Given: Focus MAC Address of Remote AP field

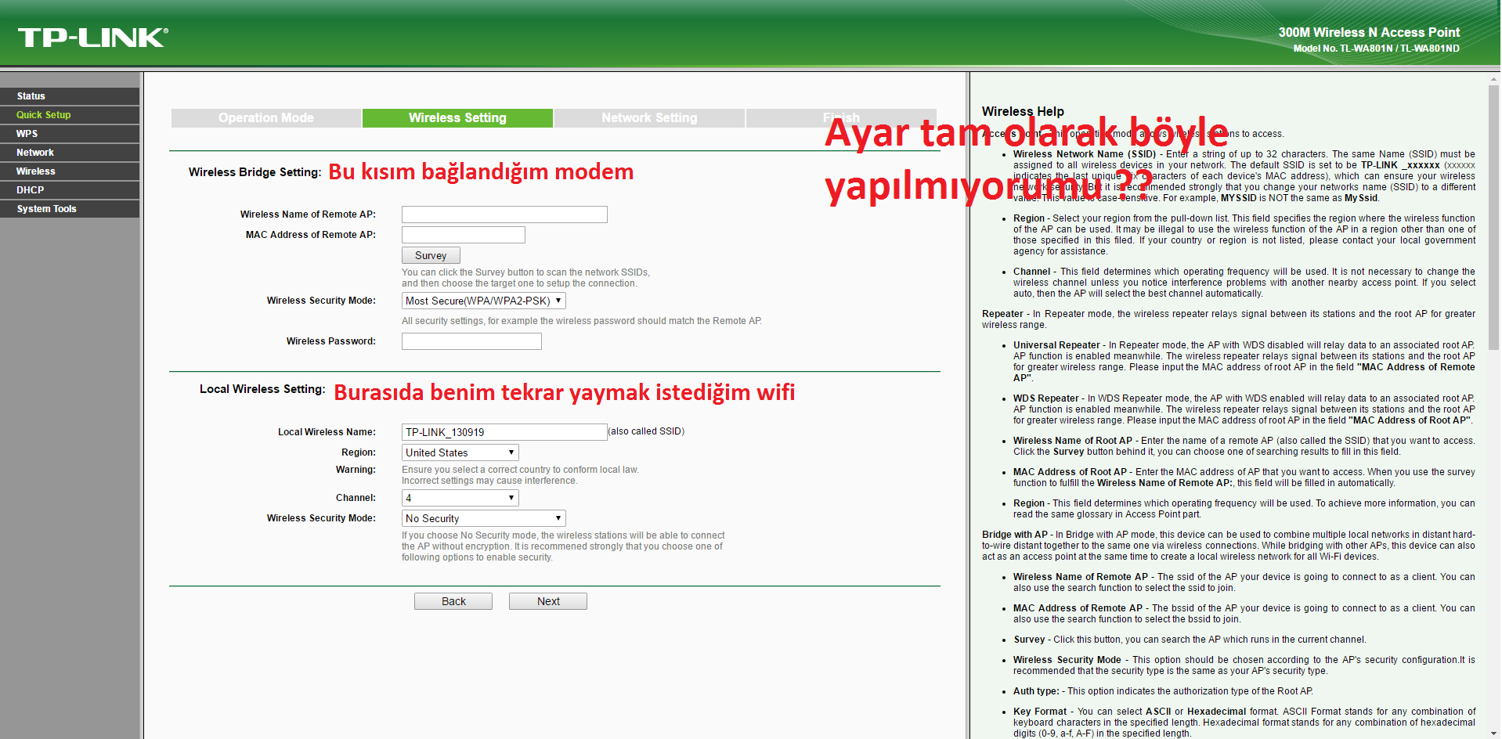Looking at the screenshot, I should pyautogui.click(x=464, y=235).
